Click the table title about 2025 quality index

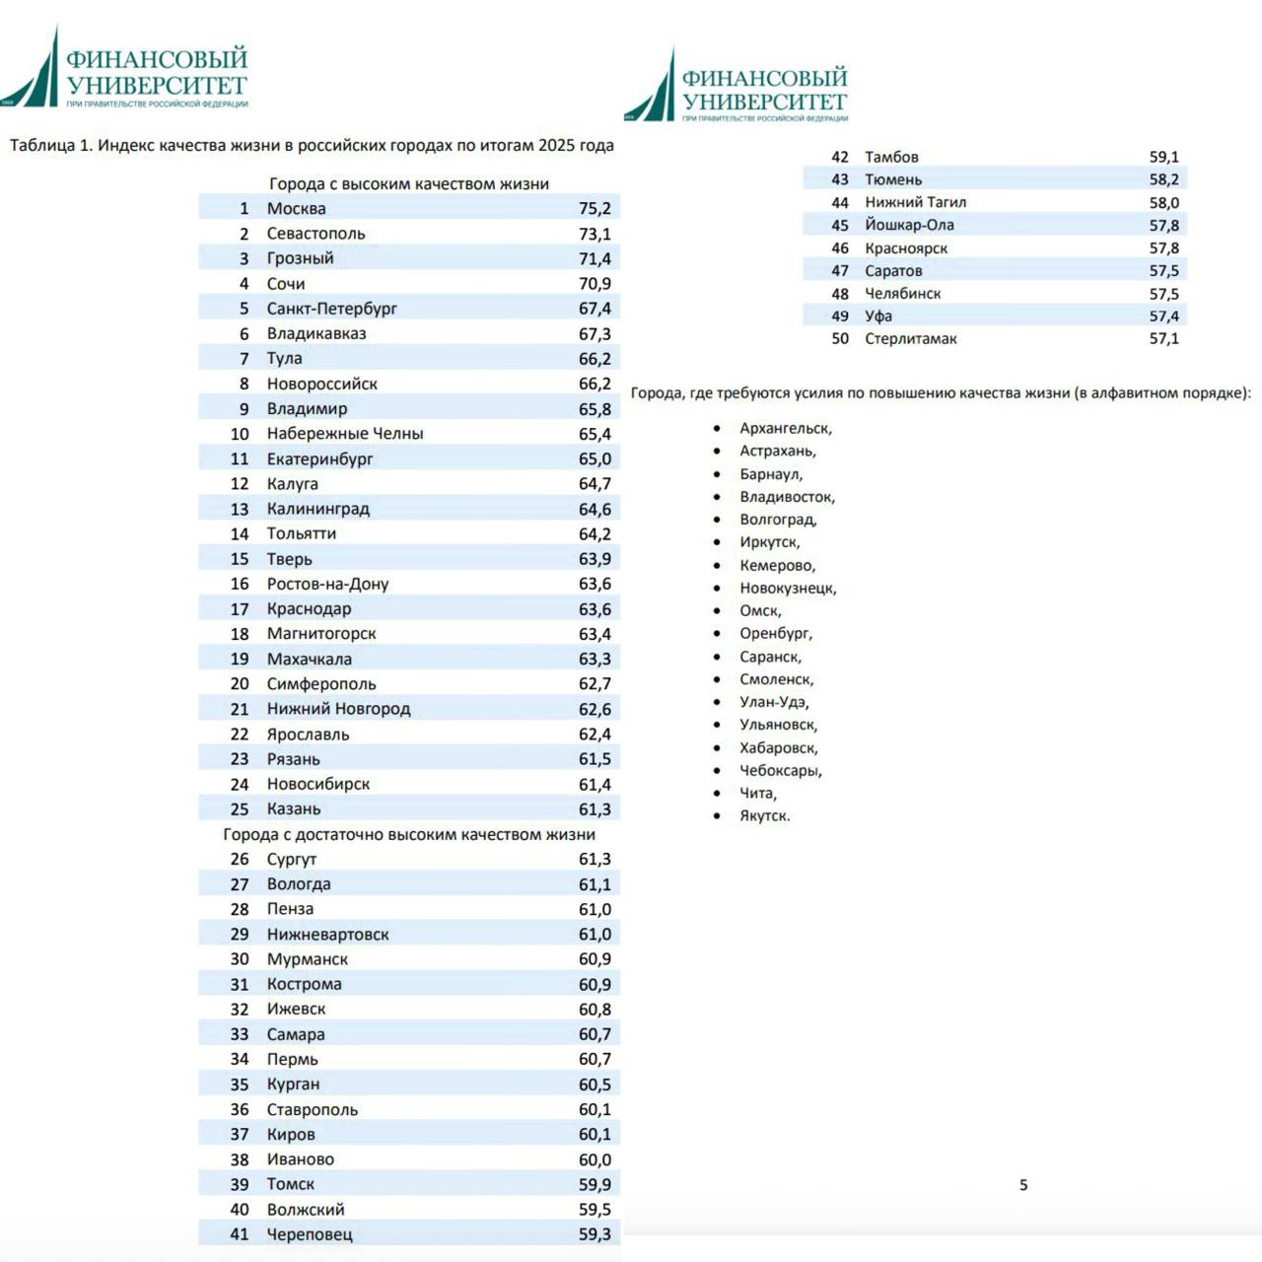click(312, 146)
